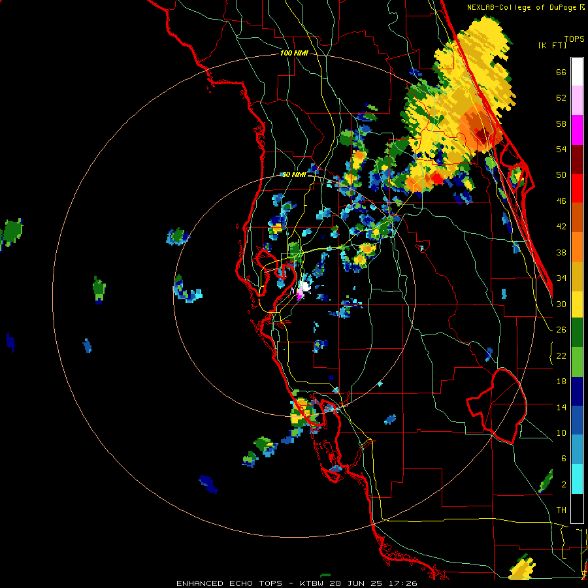588x588 pixels.
Task: Click the legend value 58
Action: [561, 123]
